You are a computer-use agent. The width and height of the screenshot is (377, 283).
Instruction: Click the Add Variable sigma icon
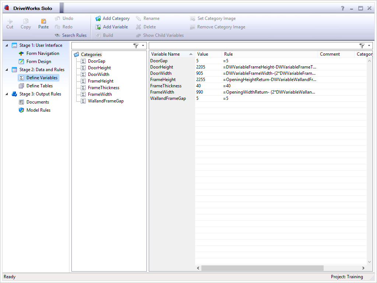click(98, 27)
